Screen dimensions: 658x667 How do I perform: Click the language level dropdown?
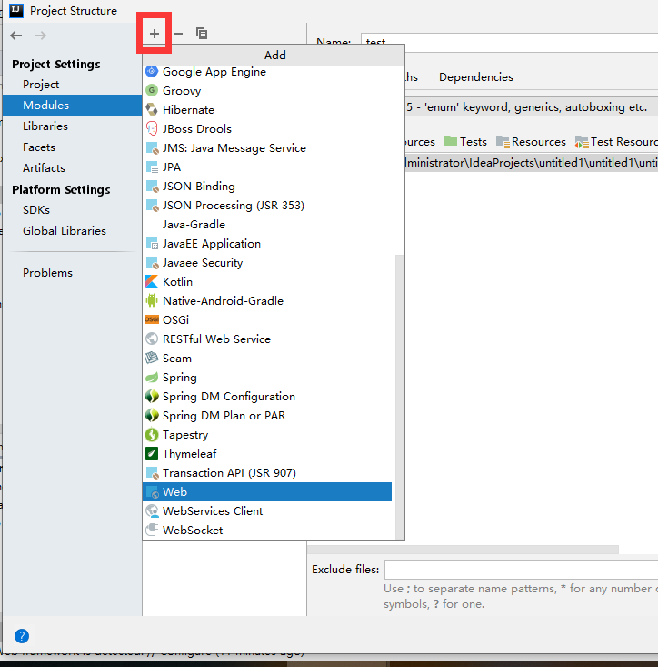532,106
